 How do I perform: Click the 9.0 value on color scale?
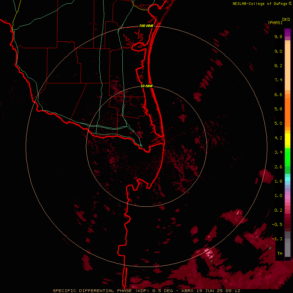(278, 51)
